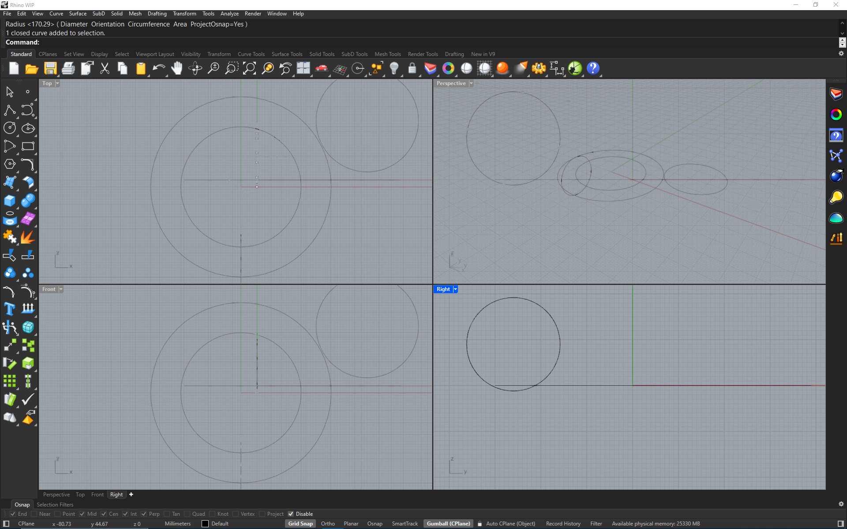Toggle Ortho in status bar
The width and height of the screenshot is (847, 529).
pyautogui.click(x=328, y=524)
